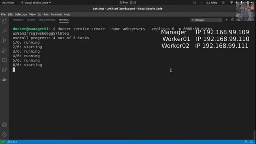Open the Visual Studio Code app menu in top bar
Viewport: 256px width, 144px height.
click(x=36, y=2)
